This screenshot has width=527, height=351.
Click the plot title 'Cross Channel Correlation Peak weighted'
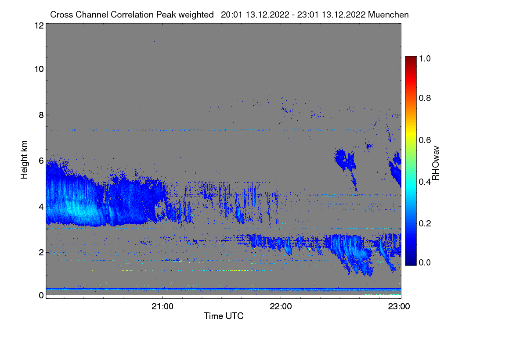(132, 14)
